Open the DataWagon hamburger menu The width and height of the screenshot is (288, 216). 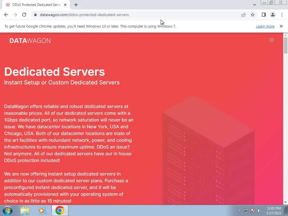[x=272, y=40]
